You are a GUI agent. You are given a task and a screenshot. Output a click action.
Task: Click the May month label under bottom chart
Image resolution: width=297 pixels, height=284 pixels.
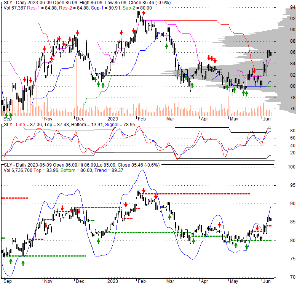pos(234,281)
